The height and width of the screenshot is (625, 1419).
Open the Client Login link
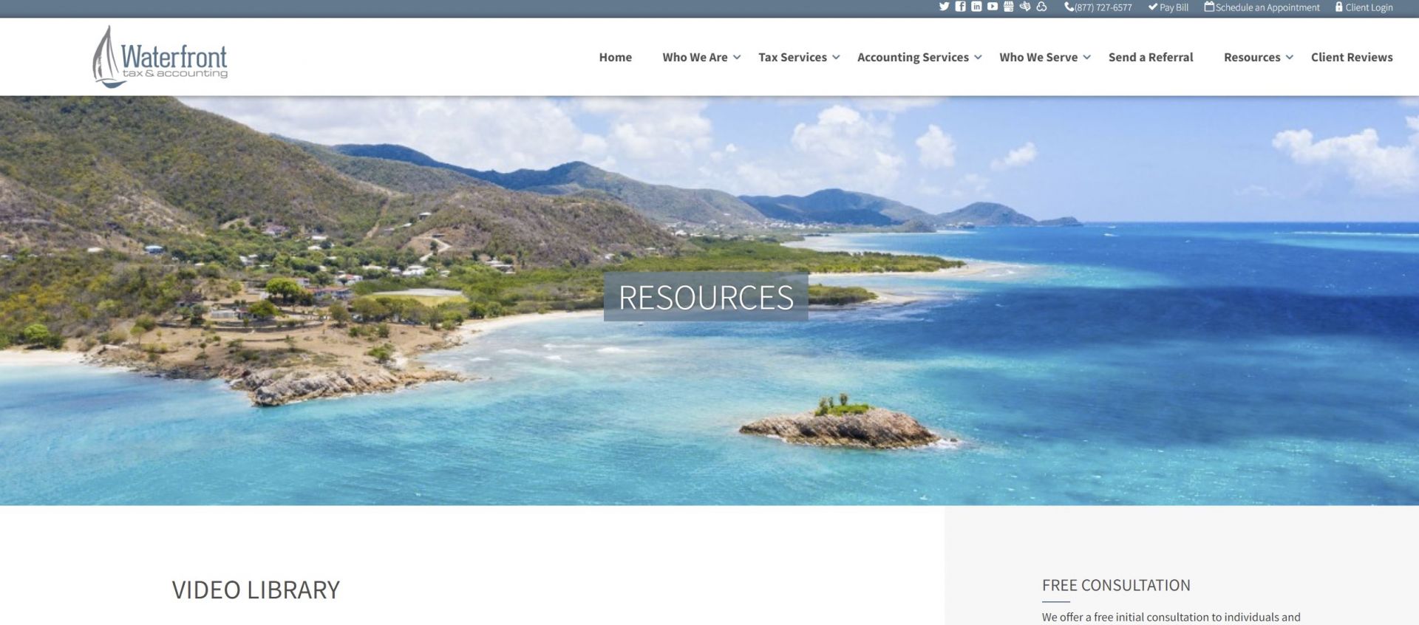1369,7
